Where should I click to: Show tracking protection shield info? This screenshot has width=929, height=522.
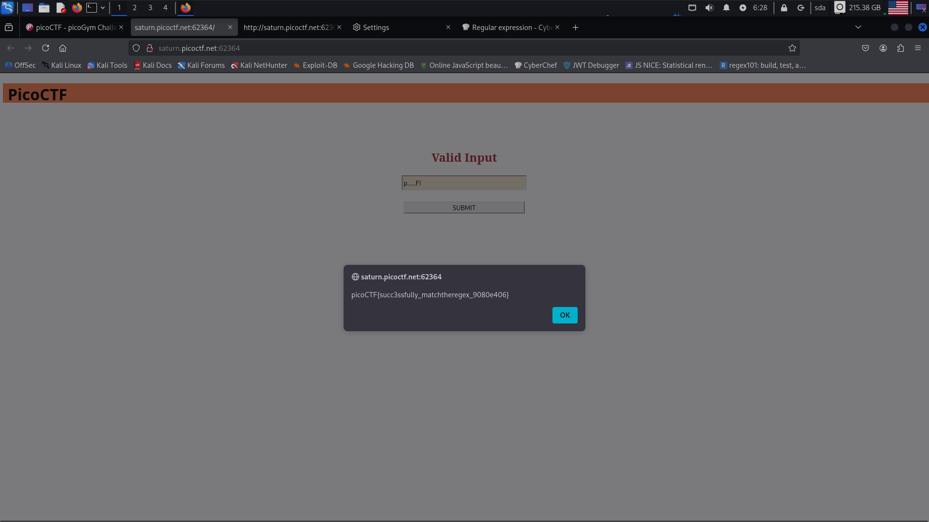click(x=136, y=48)
